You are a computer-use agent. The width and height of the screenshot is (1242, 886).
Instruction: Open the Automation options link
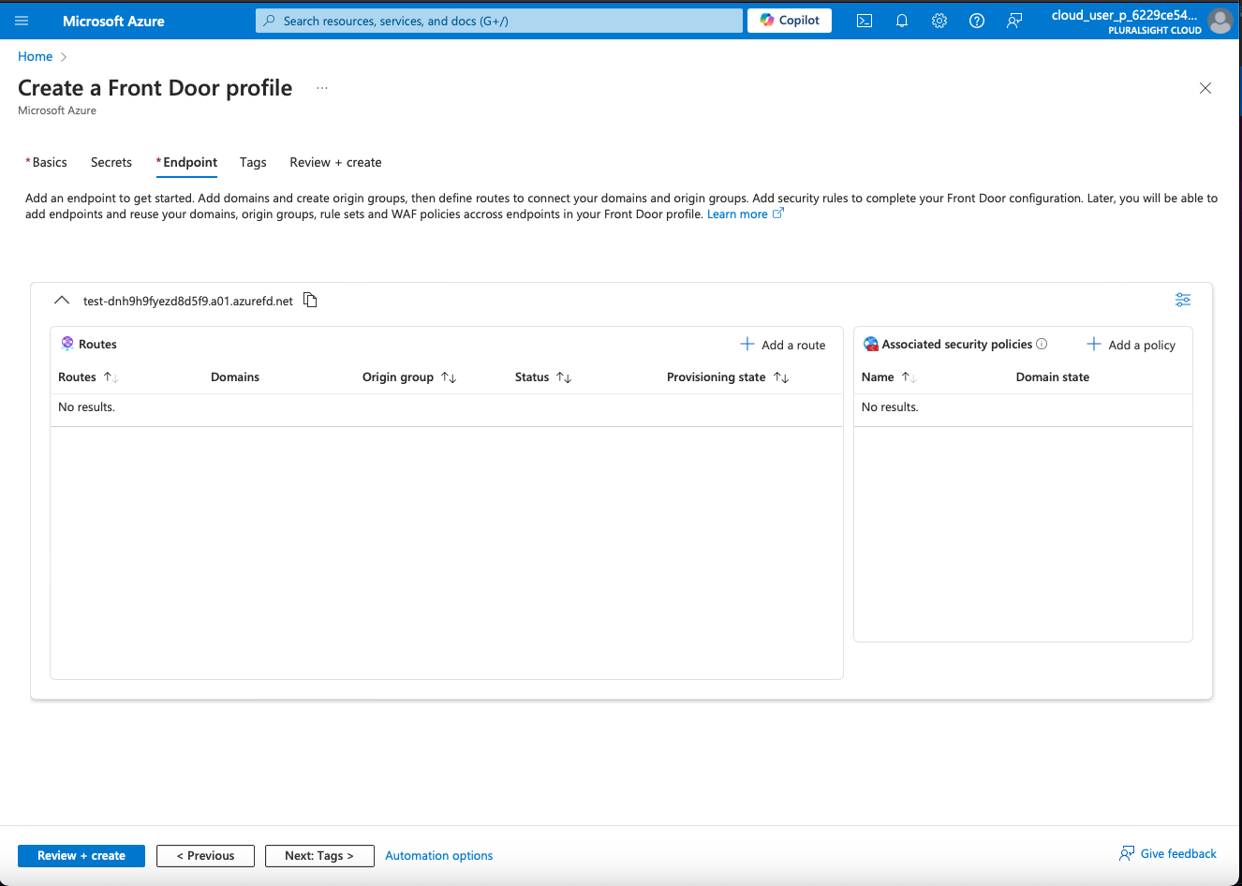tap(438, 856)
